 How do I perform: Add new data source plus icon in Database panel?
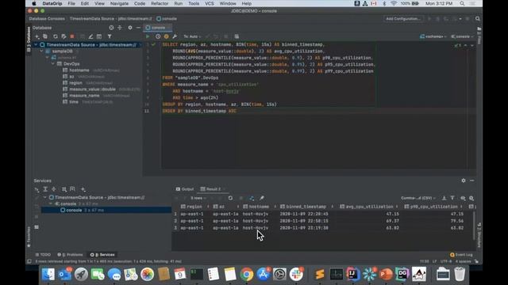tap(37, 36)
